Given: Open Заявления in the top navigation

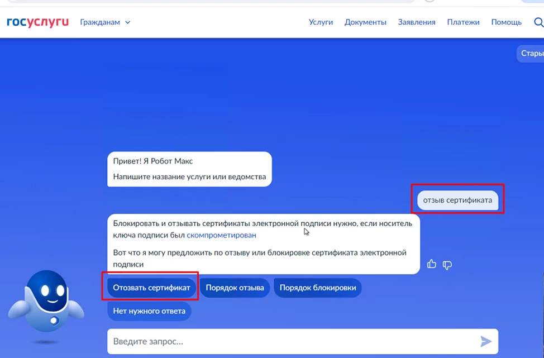Looking at the screenshot, I should (416, 22).
